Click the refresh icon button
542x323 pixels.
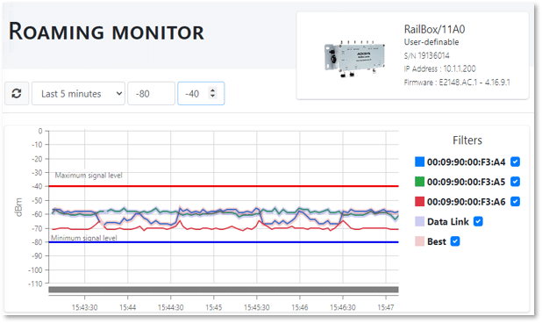(x=17, y=93)
